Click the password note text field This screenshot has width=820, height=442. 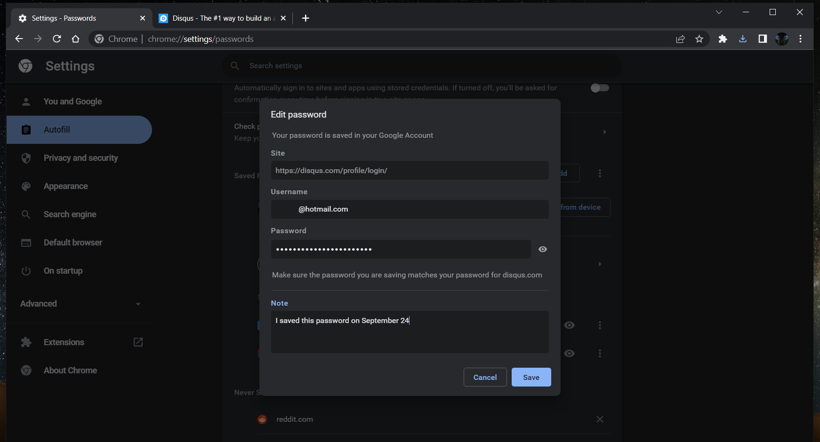click(409, 331)
